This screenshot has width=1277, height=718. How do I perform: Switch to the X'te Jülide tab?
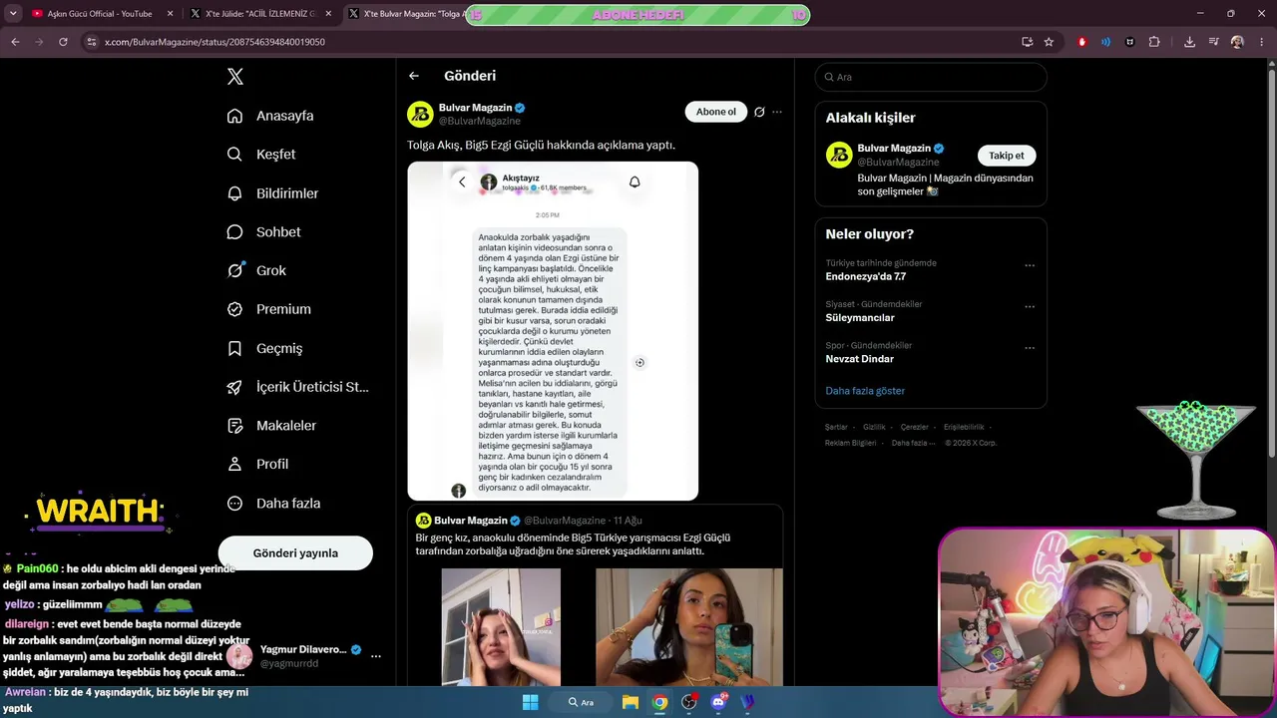click(259, 14)
